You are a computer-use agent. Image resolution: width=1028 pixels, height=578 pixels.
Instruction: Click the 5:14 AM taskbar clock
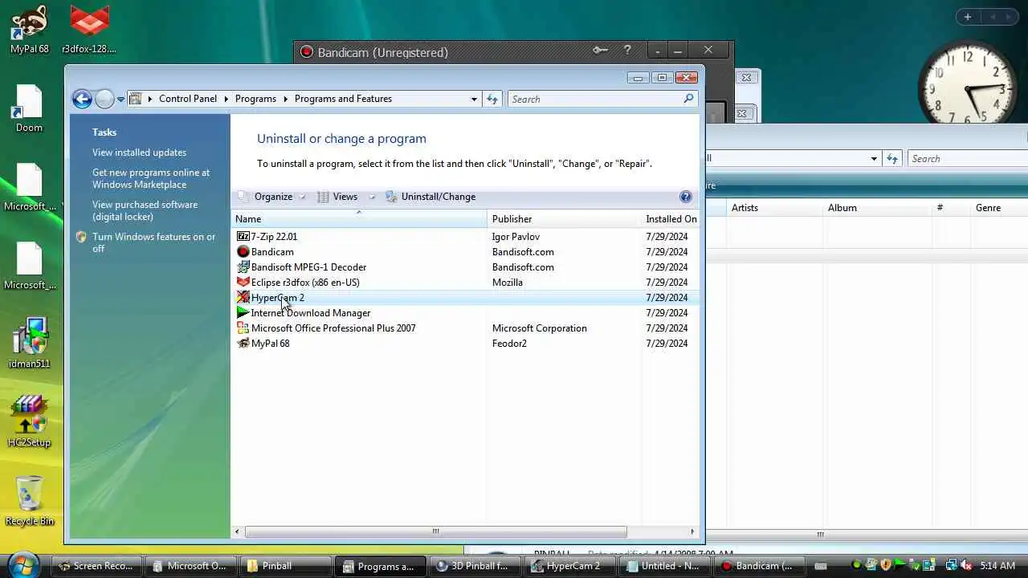[997, 566]
